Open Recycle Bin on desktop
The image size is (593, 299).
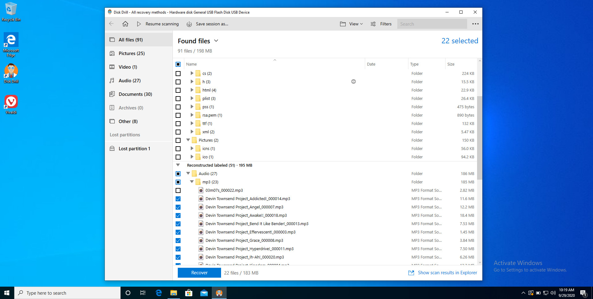tap(11, 12)
